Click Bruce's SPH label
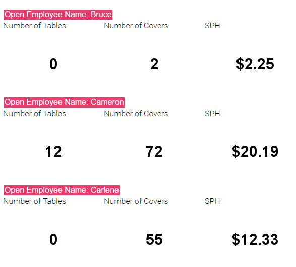 coord(212,26)
